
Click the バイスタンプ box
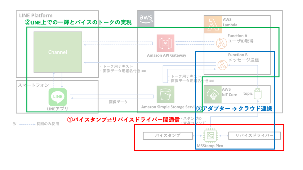pos(167,136)
